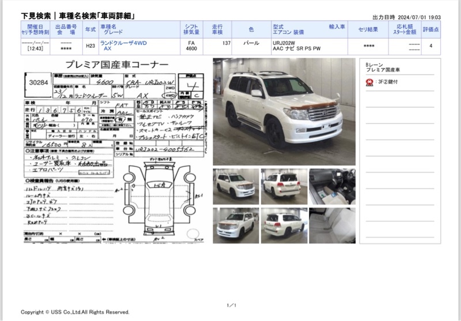Select the 型式 エアコン 装備 header

click(x=288, y=29)
